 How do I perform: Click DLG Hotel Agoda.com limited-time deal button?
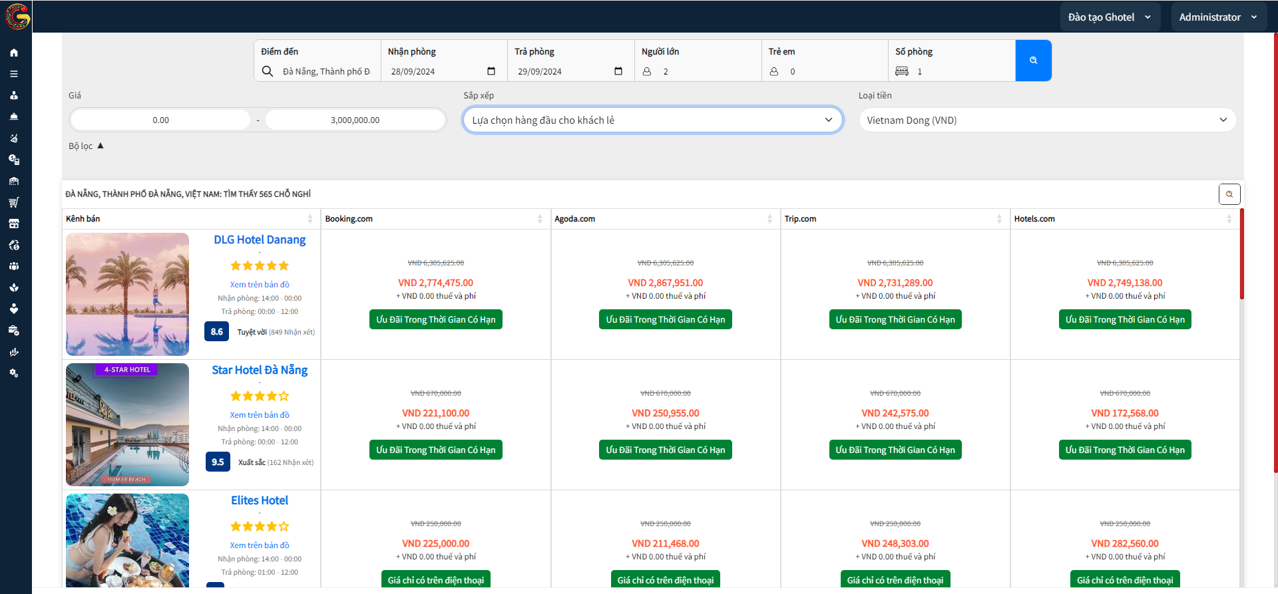click(x=666, y=319)
